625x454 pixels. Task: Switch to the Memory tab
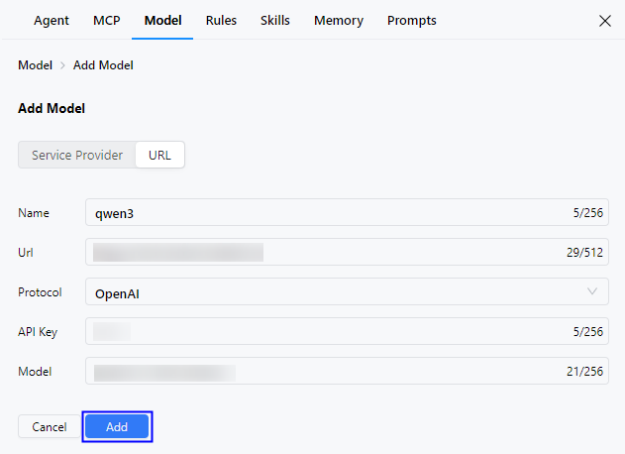click(338, 21)
